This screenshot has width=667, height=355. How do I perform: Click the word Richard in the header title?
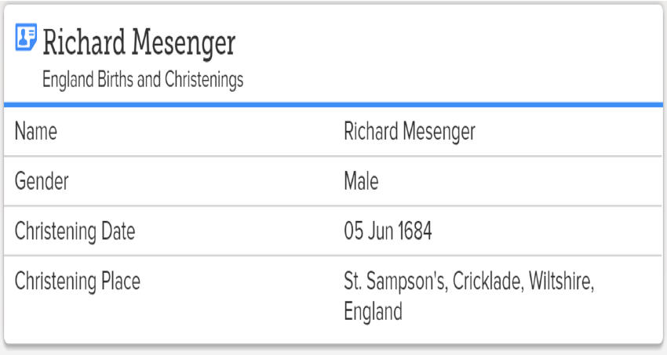[84, 42]
